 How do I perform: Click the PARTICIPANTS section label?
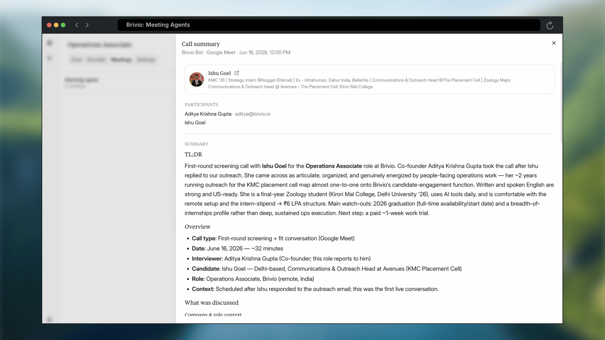pos(201,105)
